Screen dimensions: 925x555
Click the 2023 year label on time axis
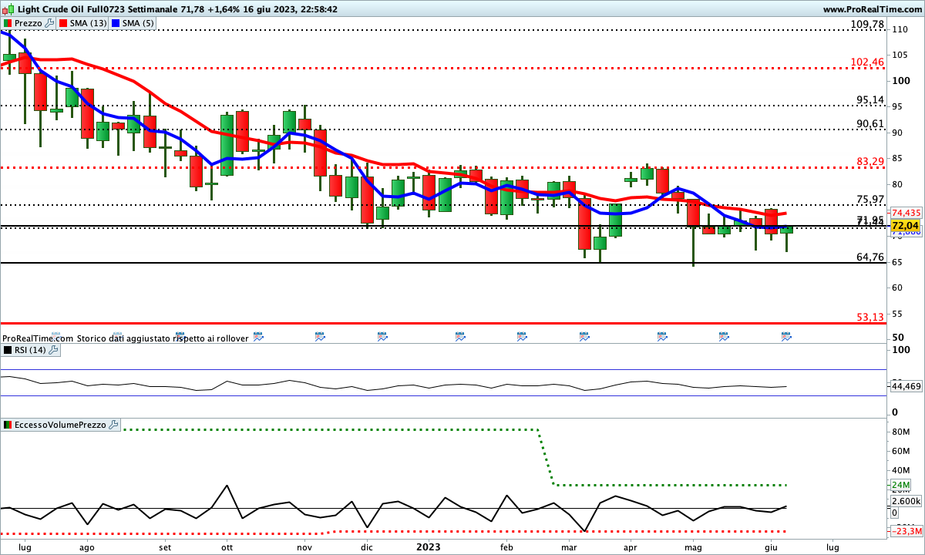point(429,547)
